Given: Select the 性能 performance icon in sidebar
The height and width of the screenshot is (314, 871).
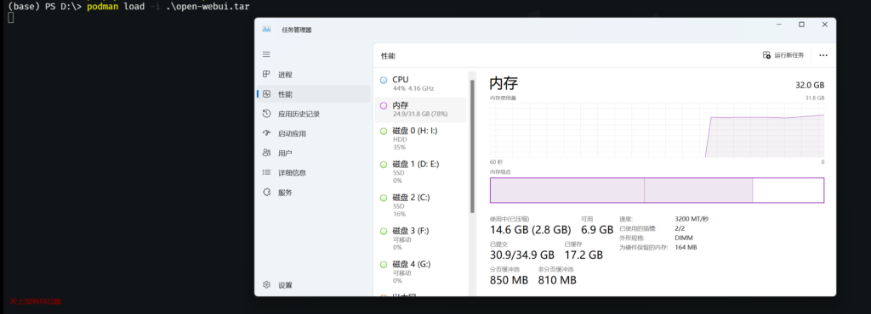Looking at the screenshot, I should click(266, 94).
